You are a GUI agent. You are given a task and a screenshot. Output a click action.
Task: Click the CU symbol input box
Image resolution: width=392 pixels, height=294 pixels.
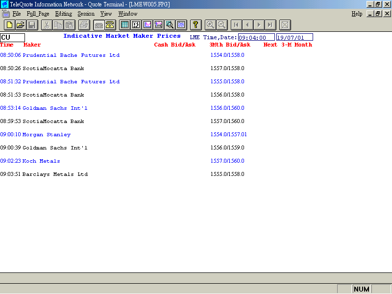click(13, 38)
